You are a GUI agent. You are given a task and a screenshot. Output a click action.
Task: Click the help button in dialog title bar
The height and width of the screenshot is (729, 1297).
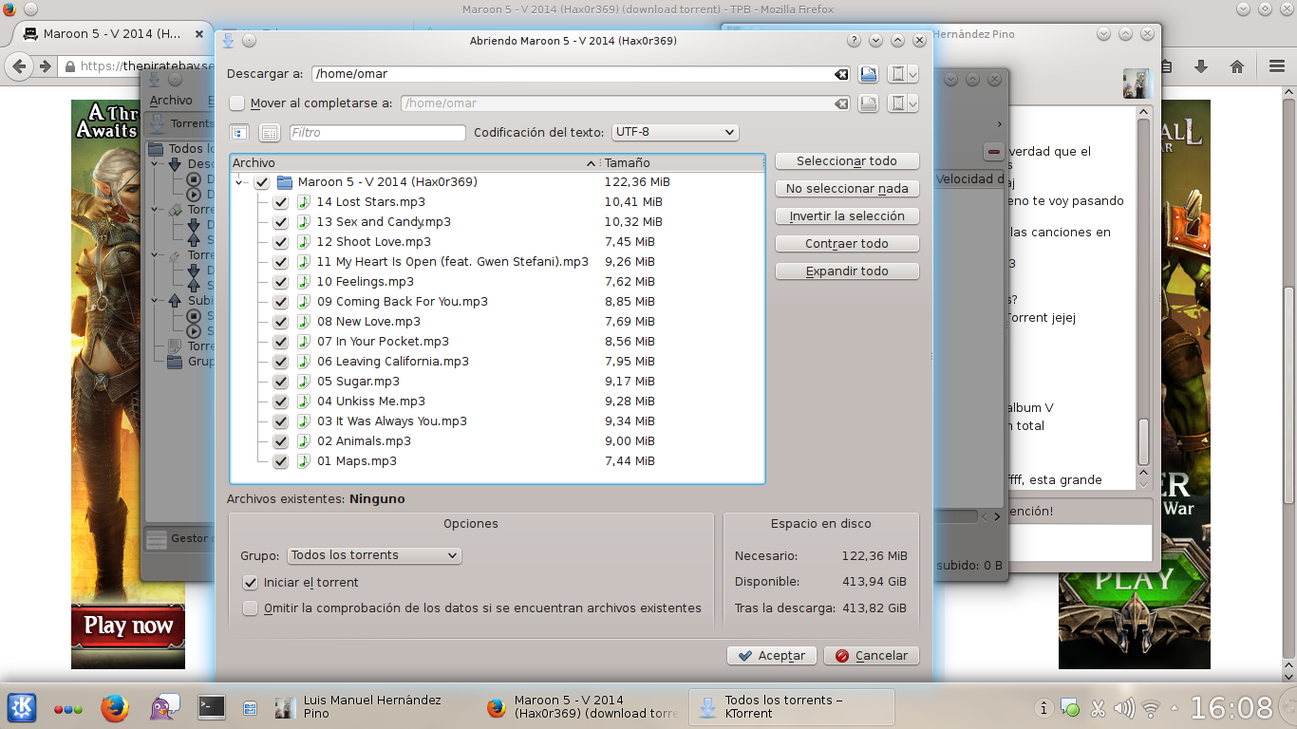point(854,41)
